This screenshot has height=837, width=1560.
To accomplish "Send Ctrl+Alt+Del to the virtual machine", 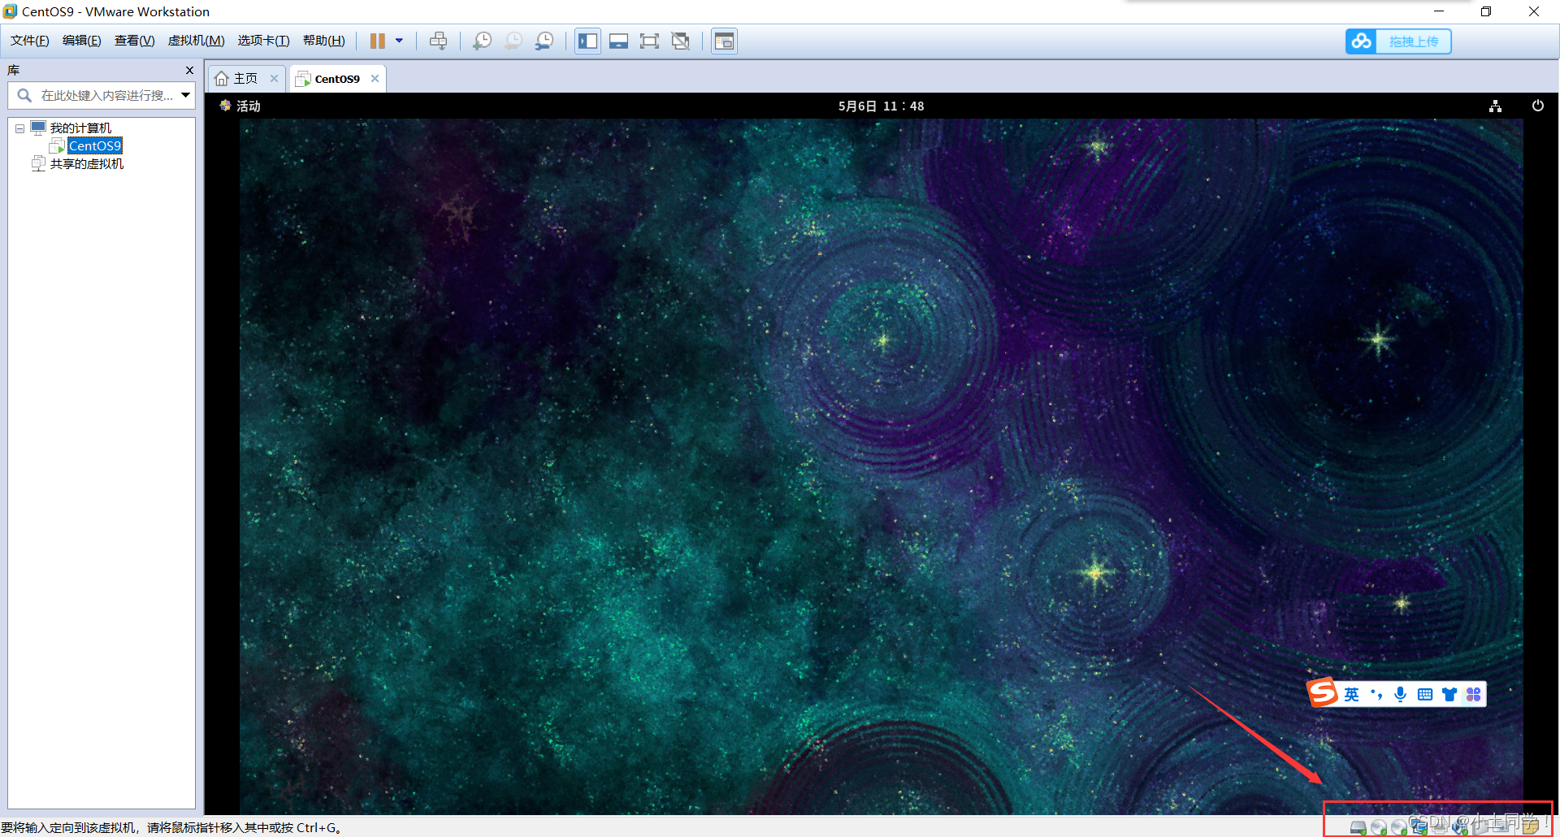I will (x=438, y=41).
